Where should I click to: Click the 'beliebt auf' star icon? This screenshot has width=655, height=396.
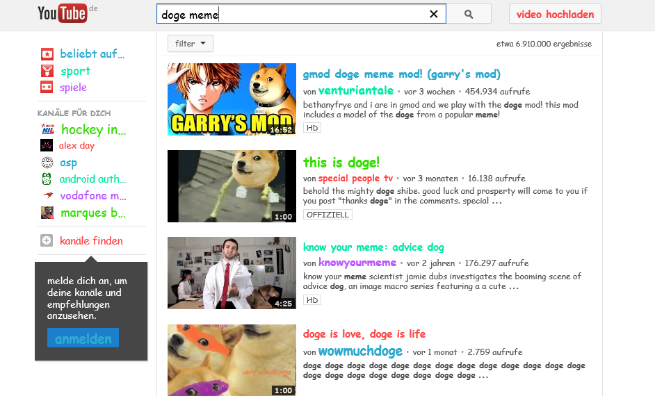[47, 54]
